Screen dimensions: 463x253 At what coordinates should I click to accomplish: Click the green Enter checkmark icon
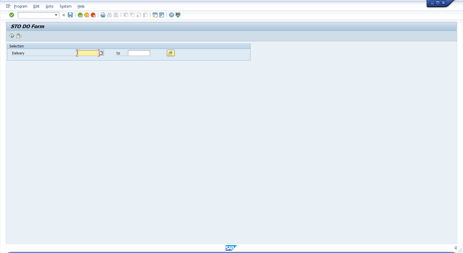click(x=12, y=15)
